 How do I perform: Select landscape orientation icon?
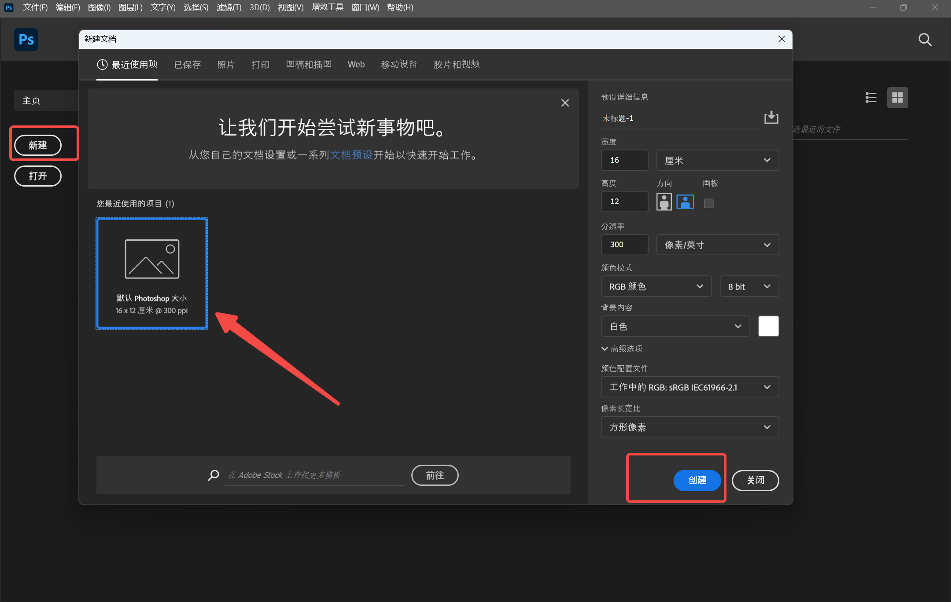[x=685, y=202]
